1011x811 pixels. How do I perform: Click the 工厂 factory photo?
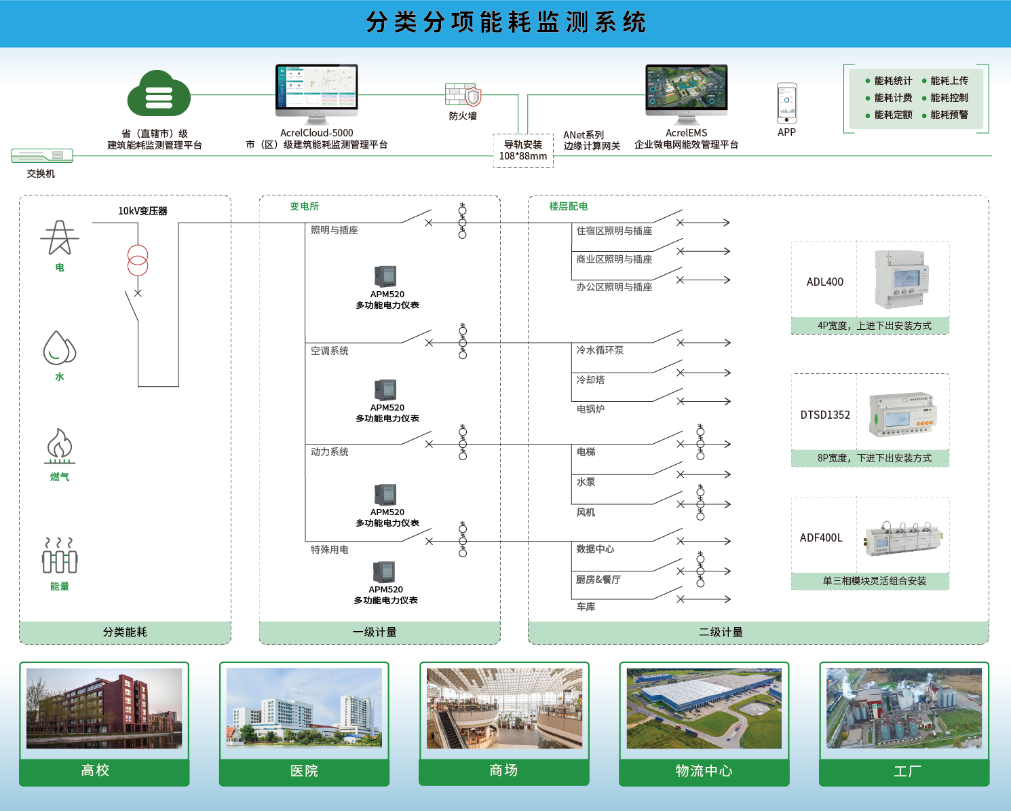904,709
